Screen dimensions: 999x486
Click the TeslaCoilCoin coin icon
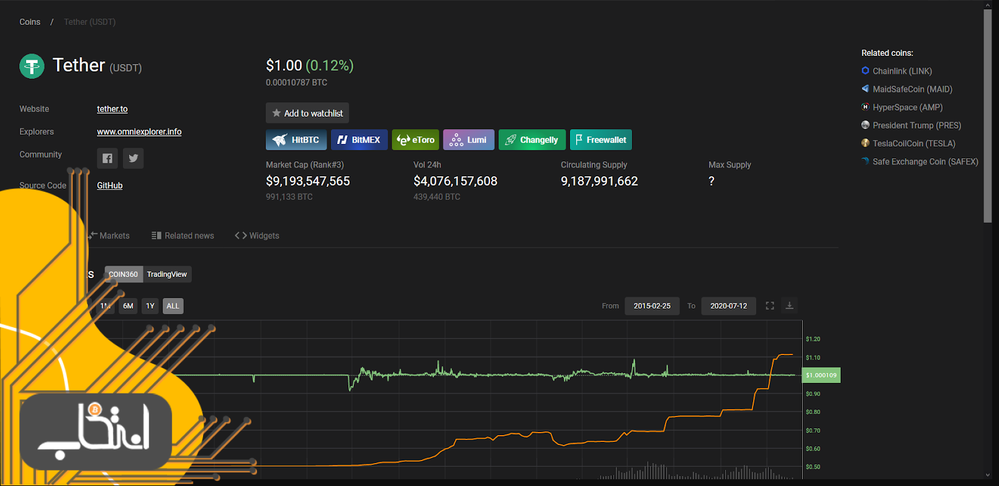tap(866, 143)
